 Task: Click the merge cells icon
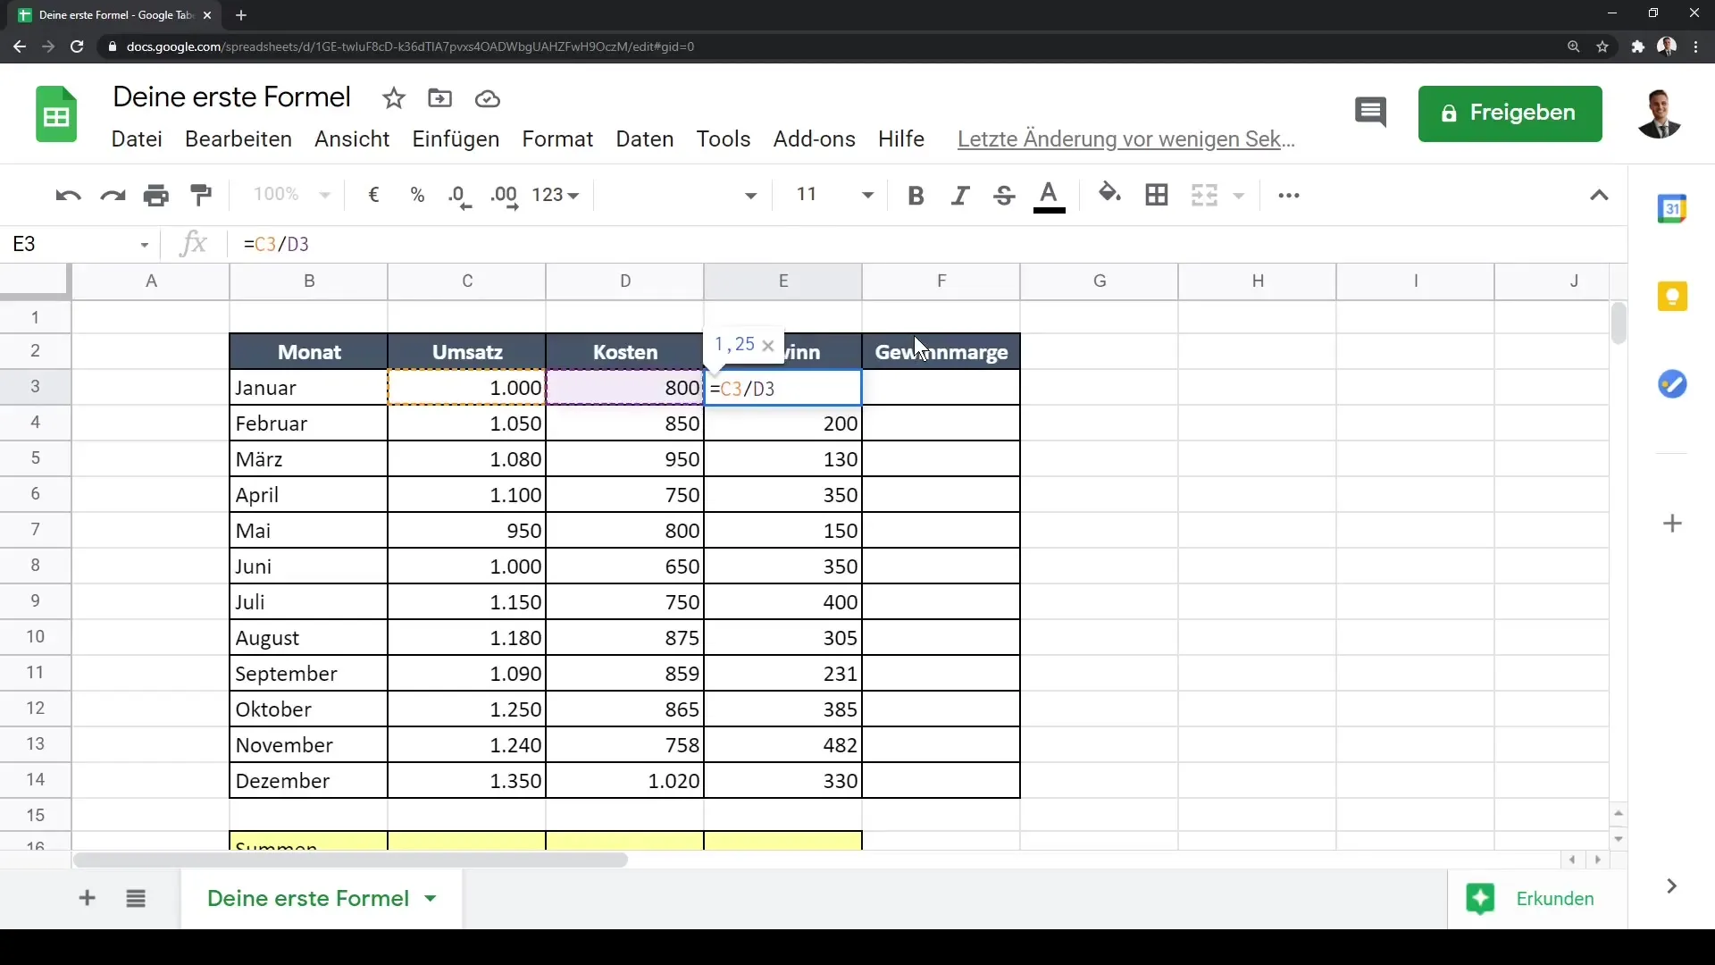[1205, 195]
